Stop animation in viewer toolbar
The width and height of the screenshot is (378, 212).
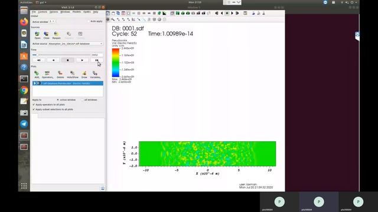point(227,13)
